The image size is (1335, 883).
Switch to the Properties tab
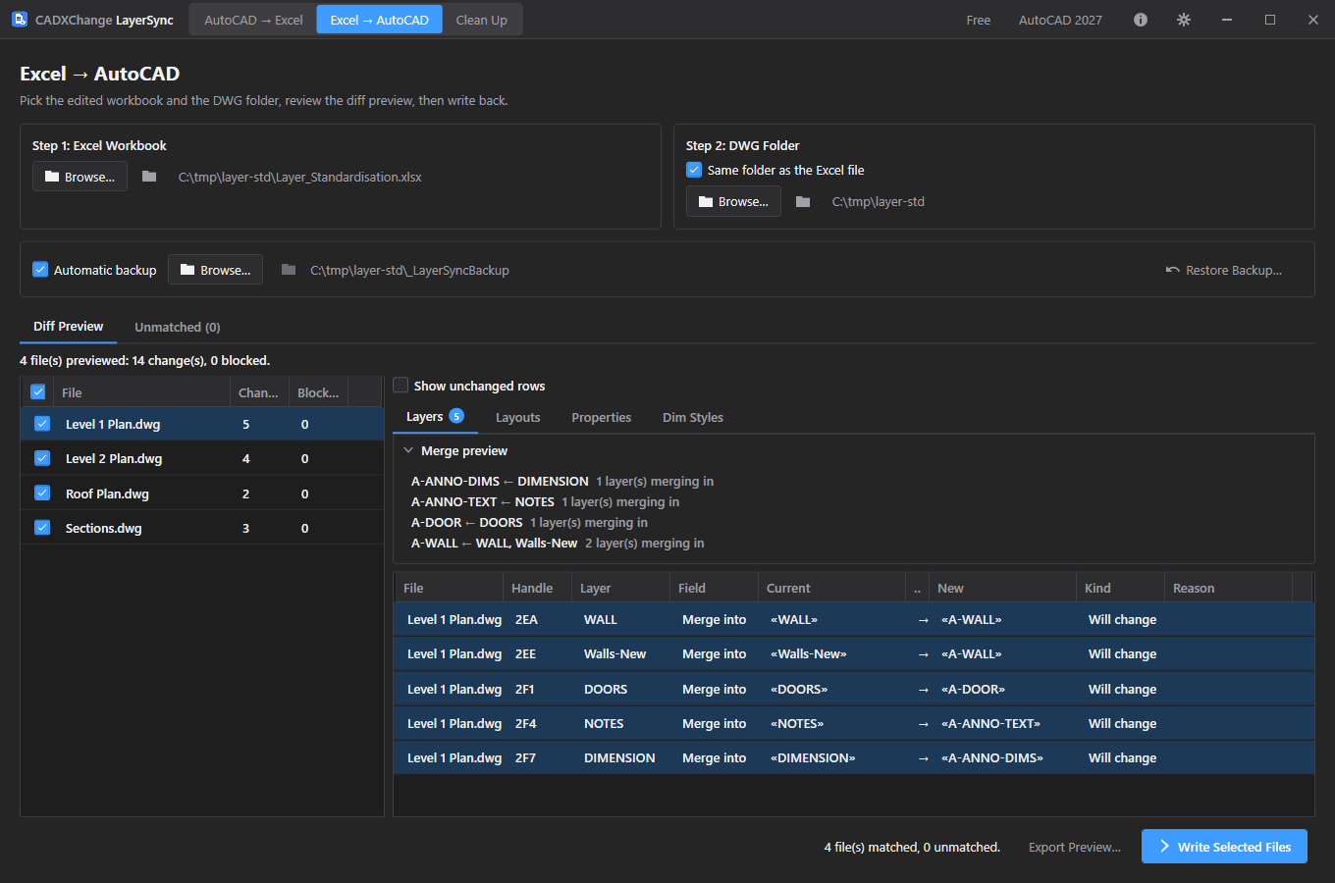click(601, 417)
